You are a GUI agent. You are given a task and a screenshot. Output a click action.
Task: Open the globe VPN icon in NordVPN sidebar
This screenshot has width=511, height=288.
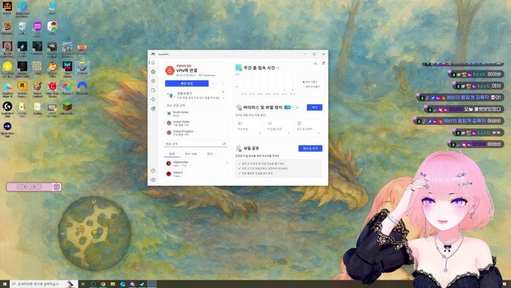(x=153, y=72)
